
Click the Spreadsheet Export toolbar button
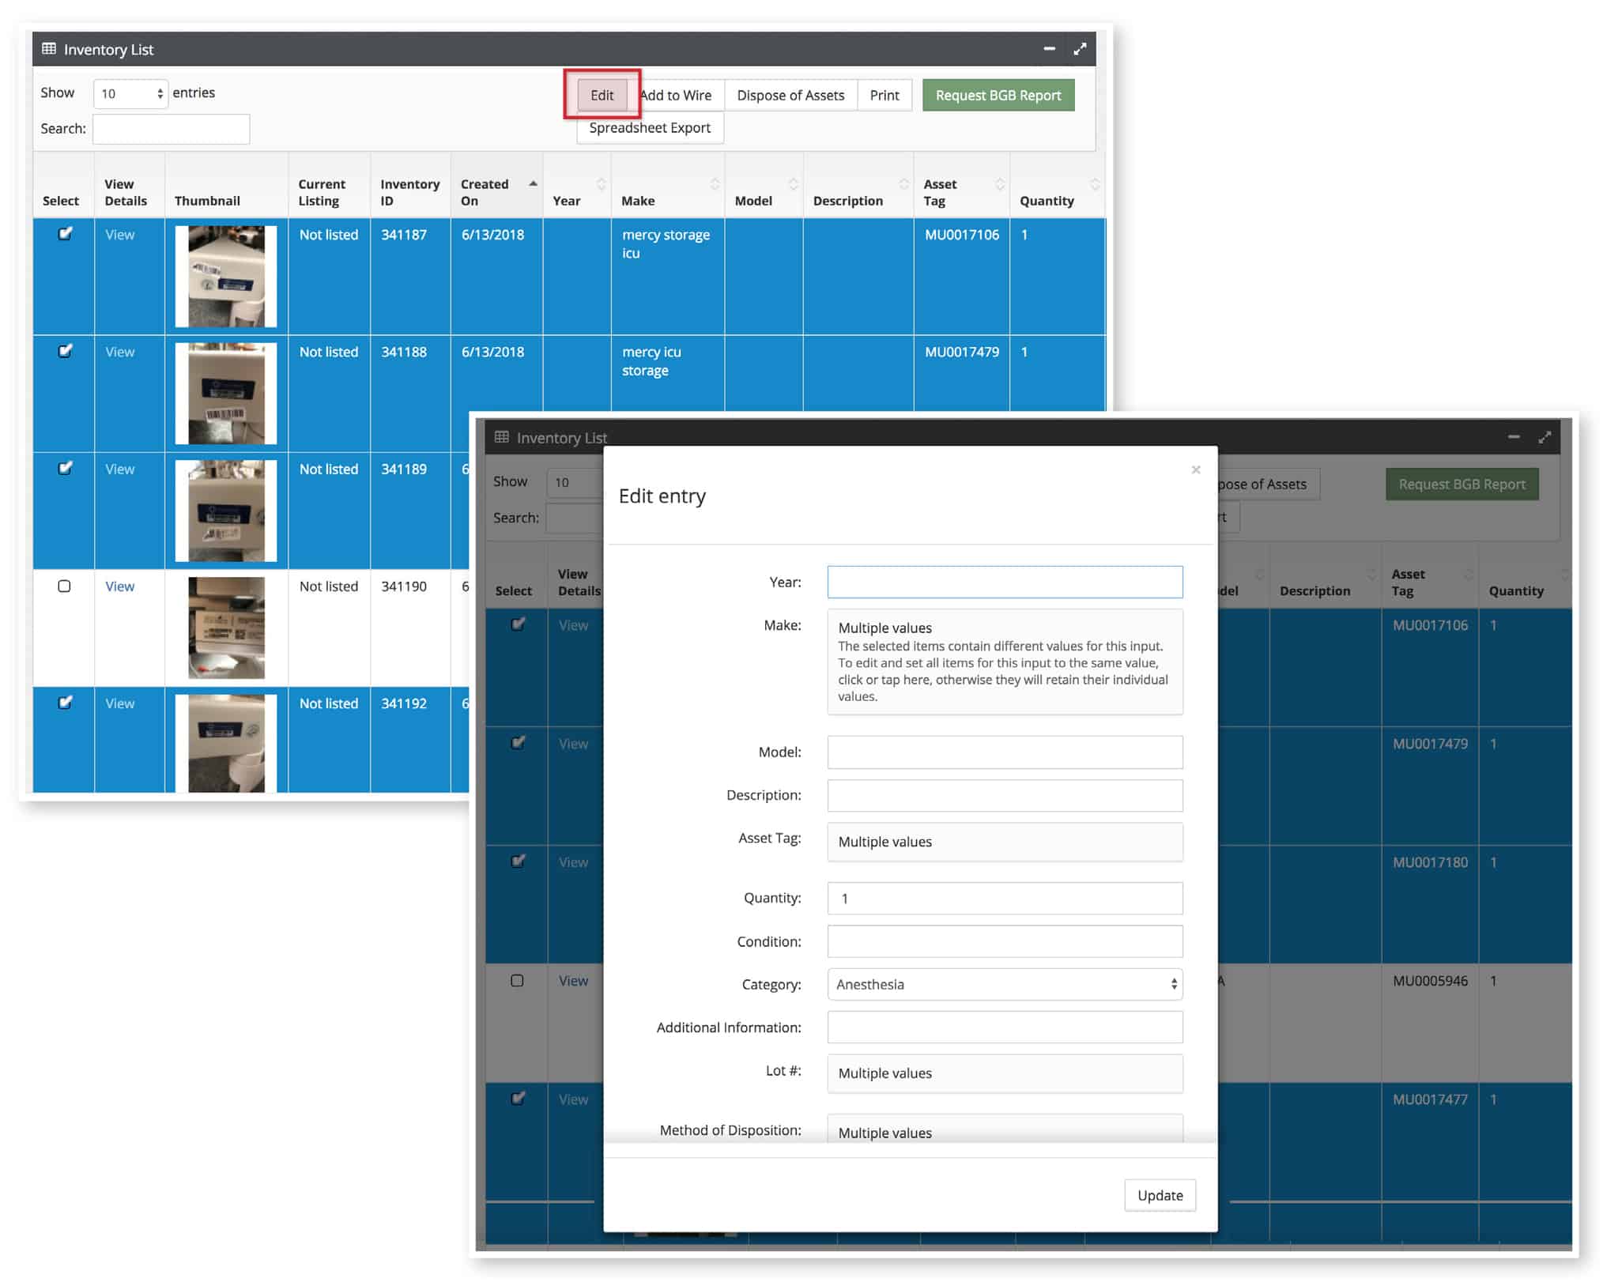click(x=649, y=128)
